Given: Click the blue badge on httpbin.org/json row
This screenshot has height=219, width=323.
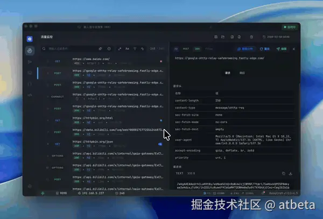Looking at the screenshot, I should point(160,144).
